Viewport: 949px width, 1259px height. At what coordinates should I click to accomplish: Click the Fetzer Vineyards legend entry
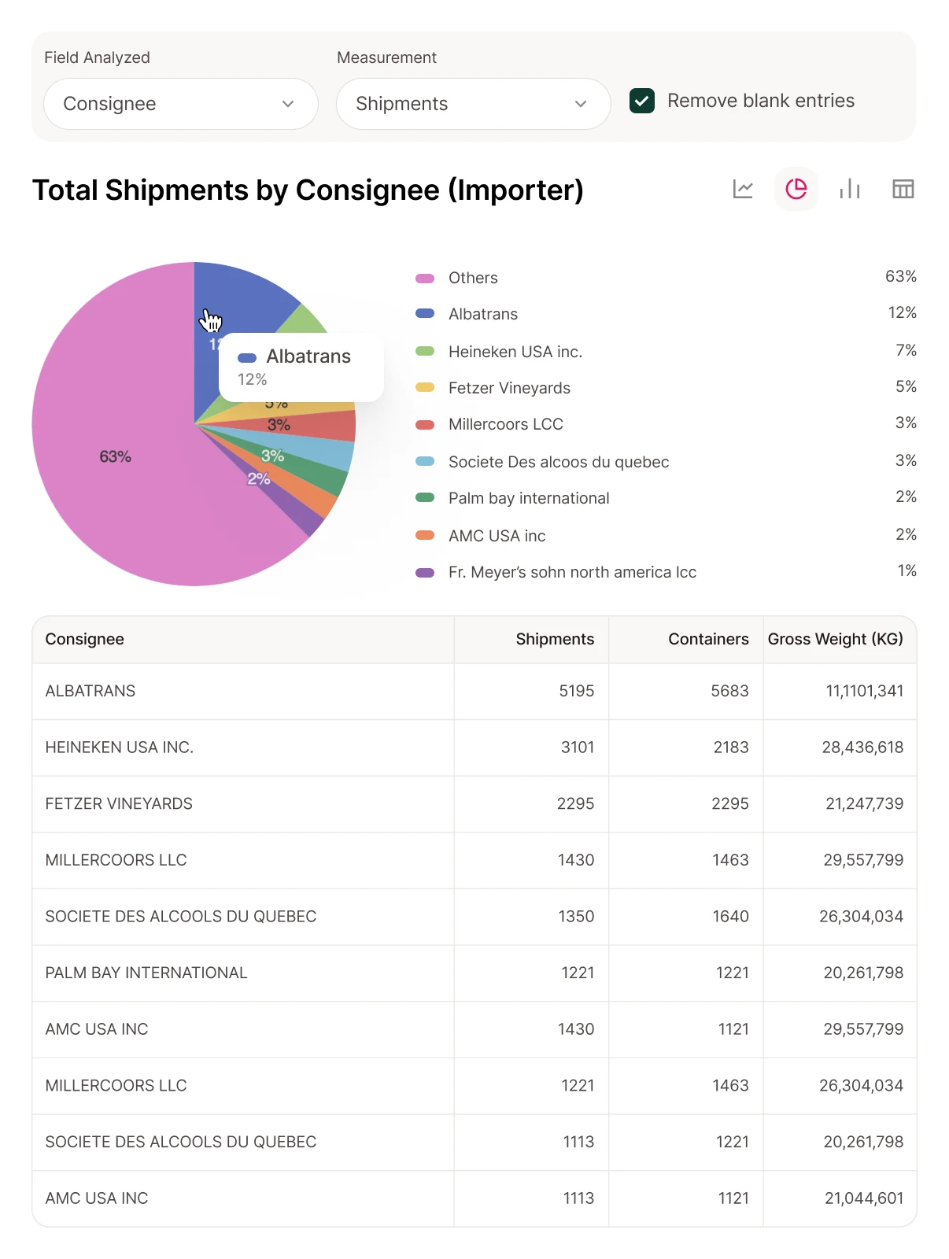[x=509, y=388]
